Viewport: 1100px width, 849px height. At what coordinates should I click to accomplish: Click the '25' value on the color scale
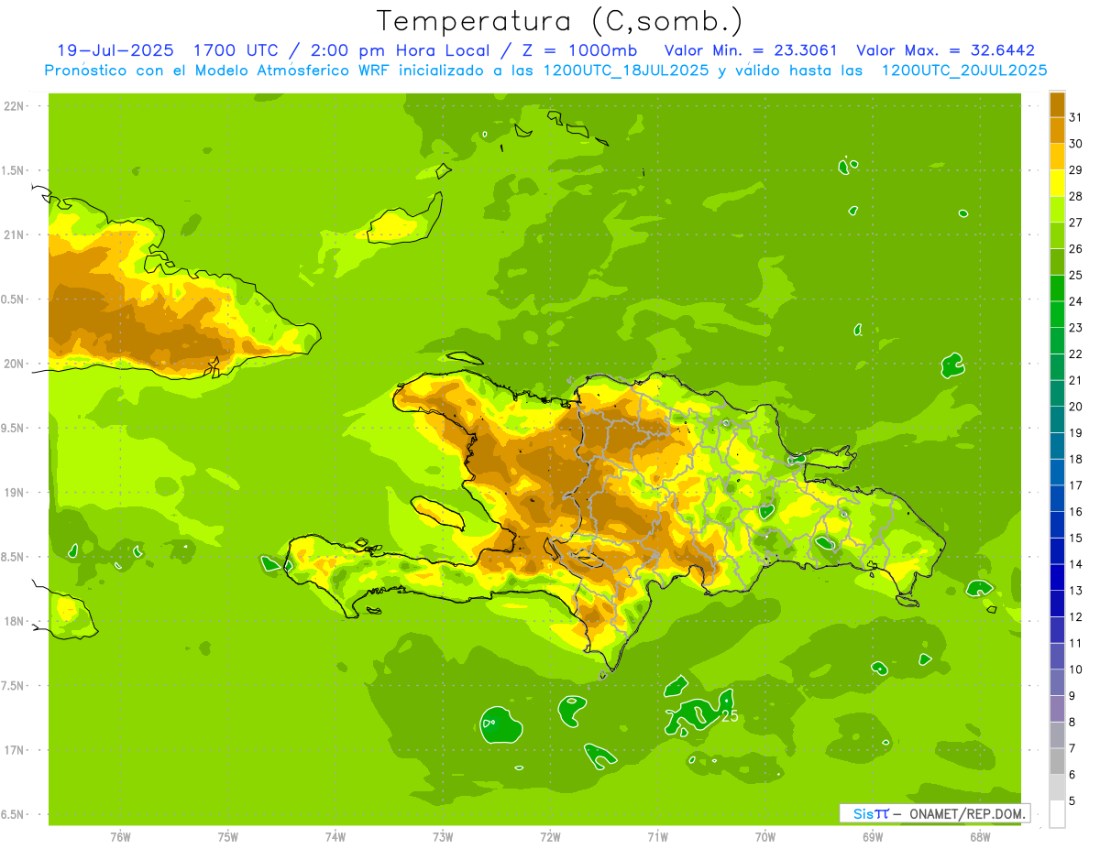point(1076,275)
